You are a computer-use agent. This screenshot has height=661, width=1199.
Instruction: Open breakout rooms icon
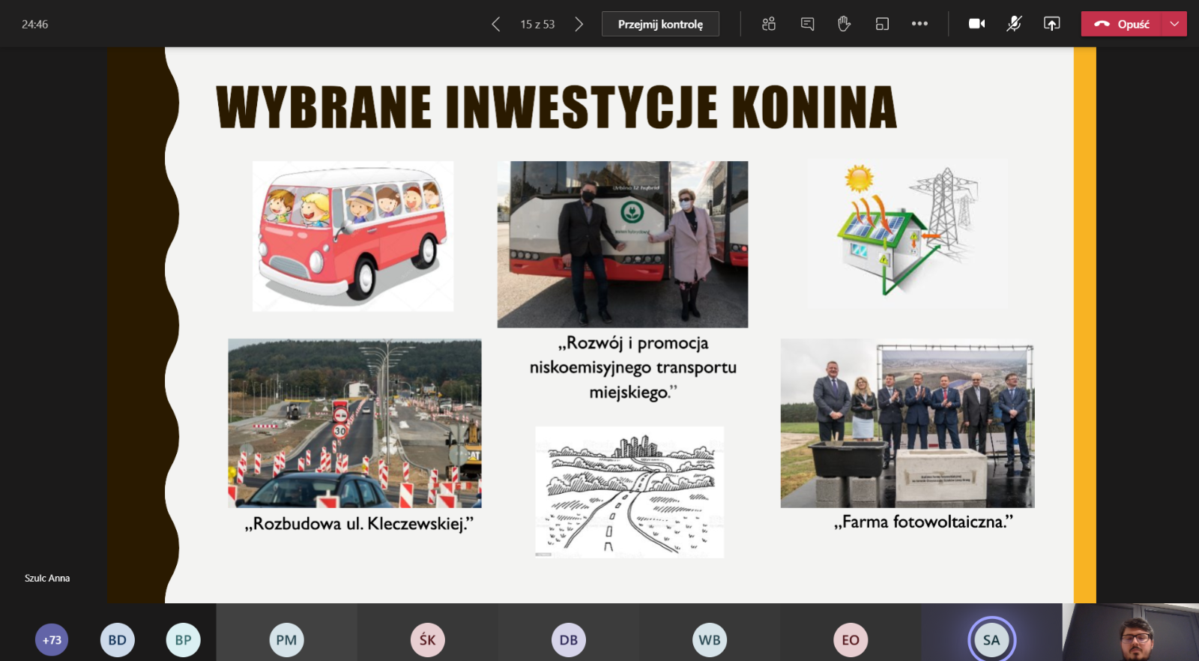(x=882, y=24)
